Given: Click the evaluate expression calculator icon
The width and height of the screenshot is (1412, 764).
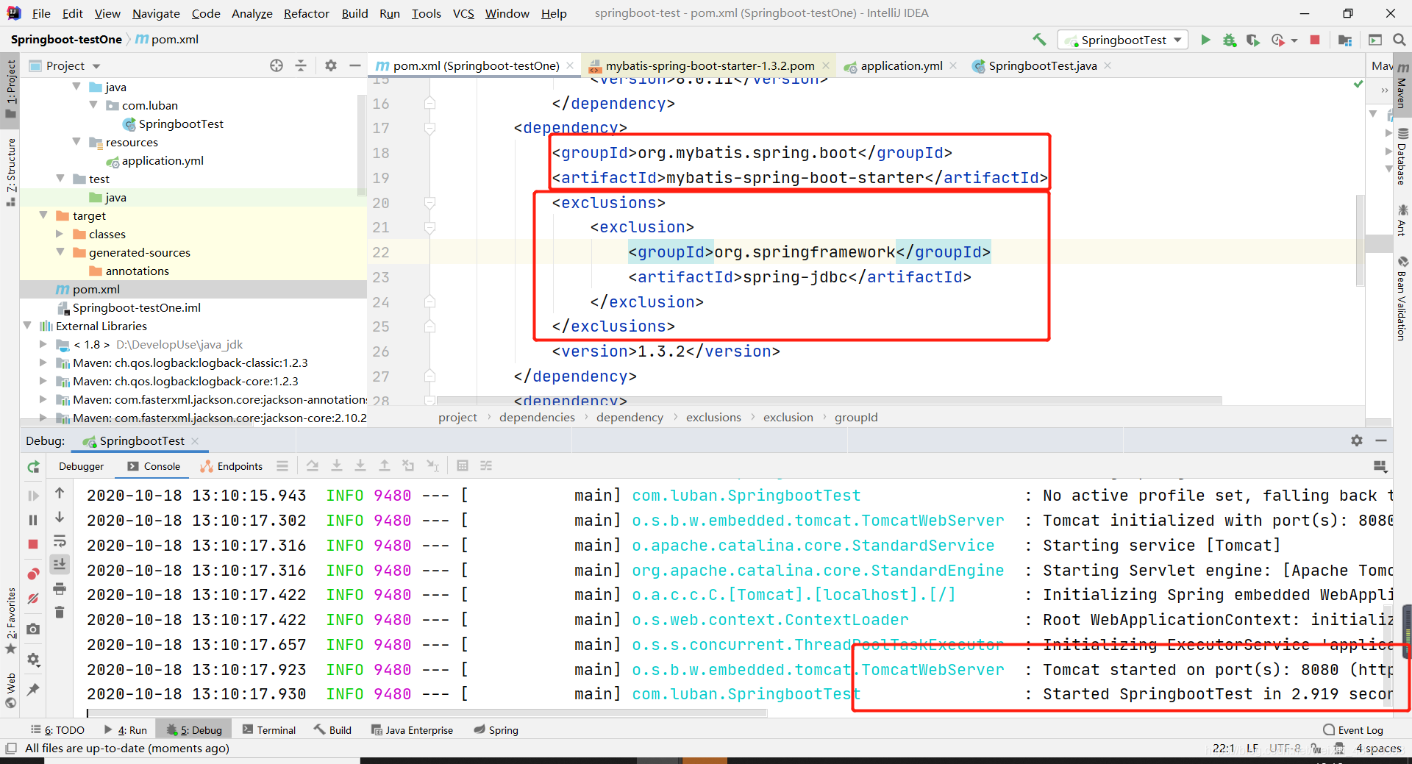Looking at the screenshot, I should [463, 465].
